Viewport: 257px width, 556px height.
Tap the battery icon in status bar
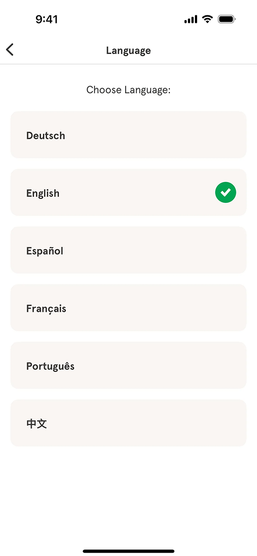coord(227,19)
